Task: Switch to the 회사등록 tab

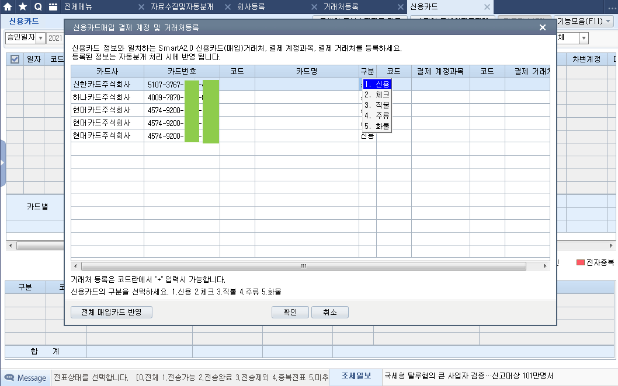Action: point(251,6)
